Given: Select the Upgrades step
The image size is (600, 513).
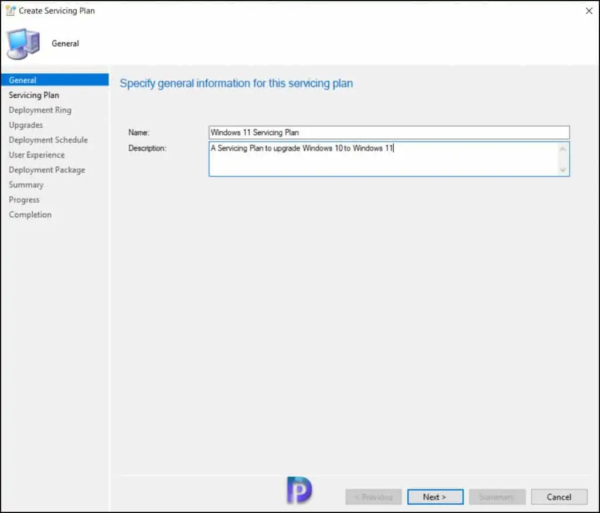Looking at the screenshot, I should point(26,125).
